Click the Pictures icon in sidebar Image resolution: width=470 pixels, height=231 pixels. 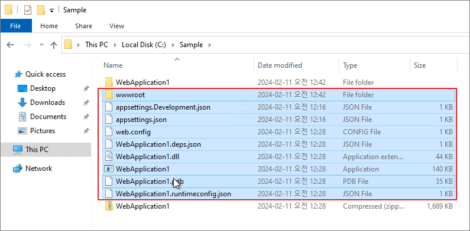pos(22,131)
